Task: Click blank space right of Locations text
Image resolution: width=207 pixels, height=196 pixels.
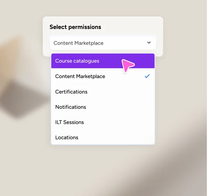Action: click(116, 137)
